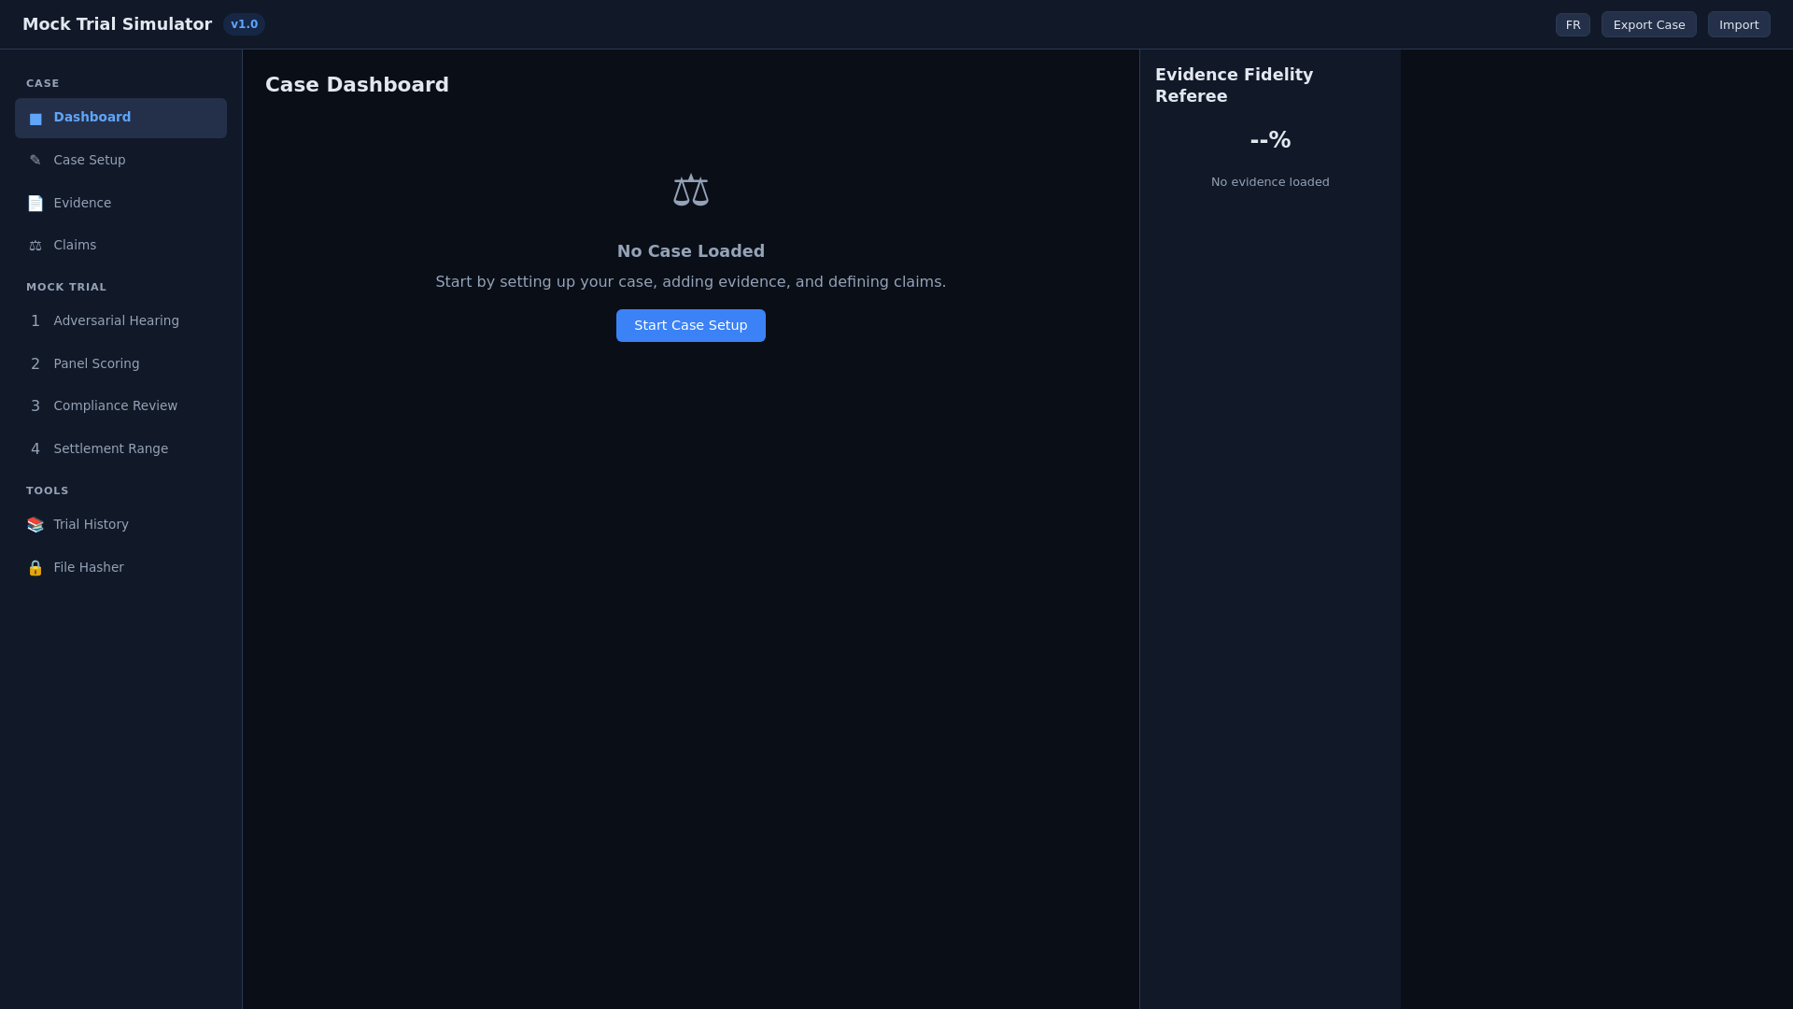Click the No Case Loaded heading
Image resolution: width=1793 pixels, height=1009 pixels.
[691, 251]
